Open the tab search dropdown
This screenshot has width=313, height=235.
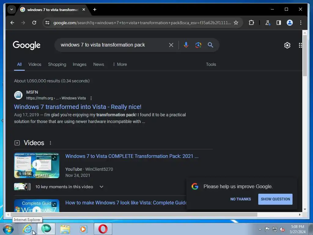[x=12, y=9]
